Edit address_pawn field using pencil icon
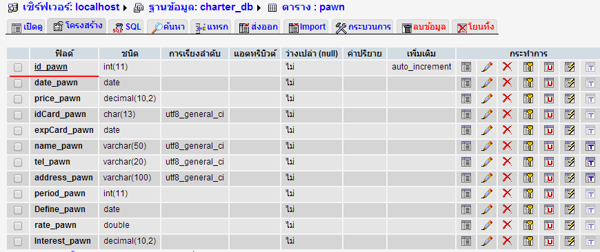Image resolution: width=600 pixels, height=252 pixels. click(486, 178)
